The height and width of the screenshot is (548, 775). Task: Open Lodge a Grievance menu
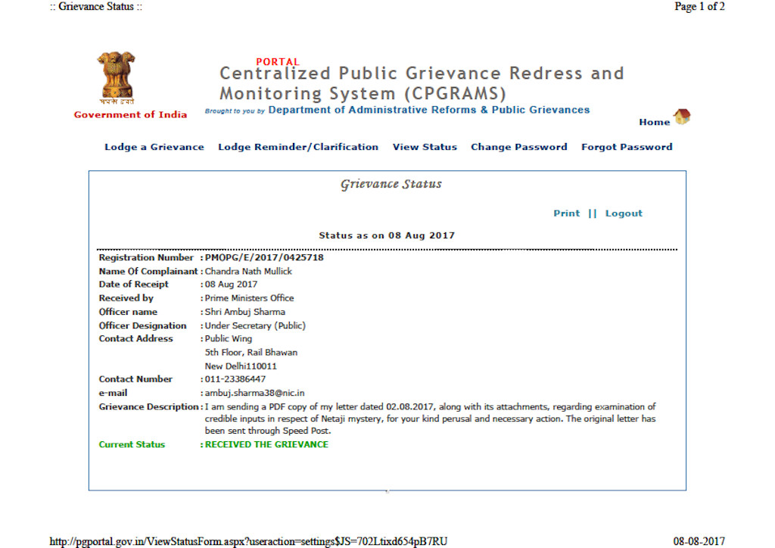(154, 147)
